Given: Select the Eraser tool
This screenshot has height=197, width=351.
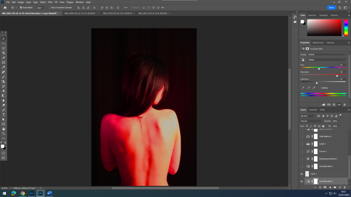Looking at the screenshot, I should click(x=3, y=91).
